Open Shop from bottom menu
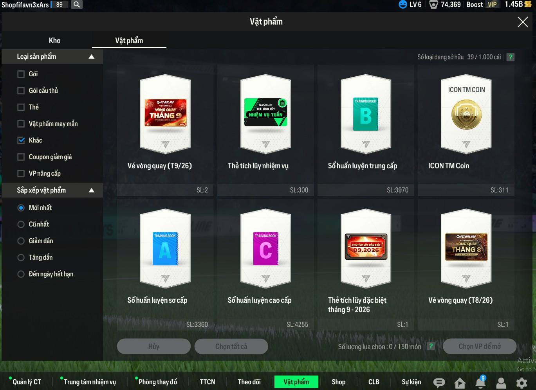The width and height of the screenshot is (536, 390). point(339,382)
